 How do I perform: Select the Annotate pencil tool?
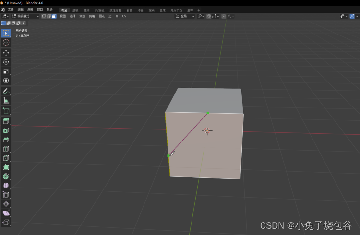[x=6, y=91]
